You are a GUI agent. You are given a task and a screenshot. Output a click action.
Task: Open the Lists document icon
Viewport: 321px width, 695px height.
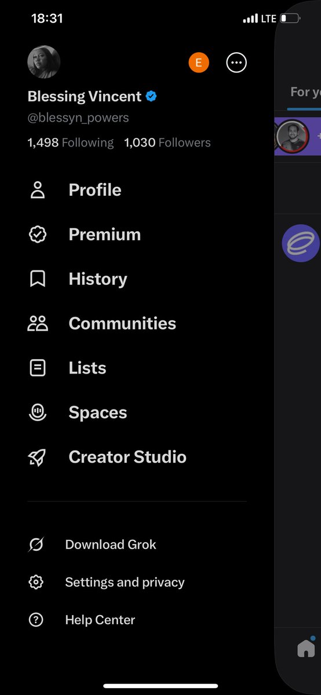pyautogui.click(x=38, y=368)
